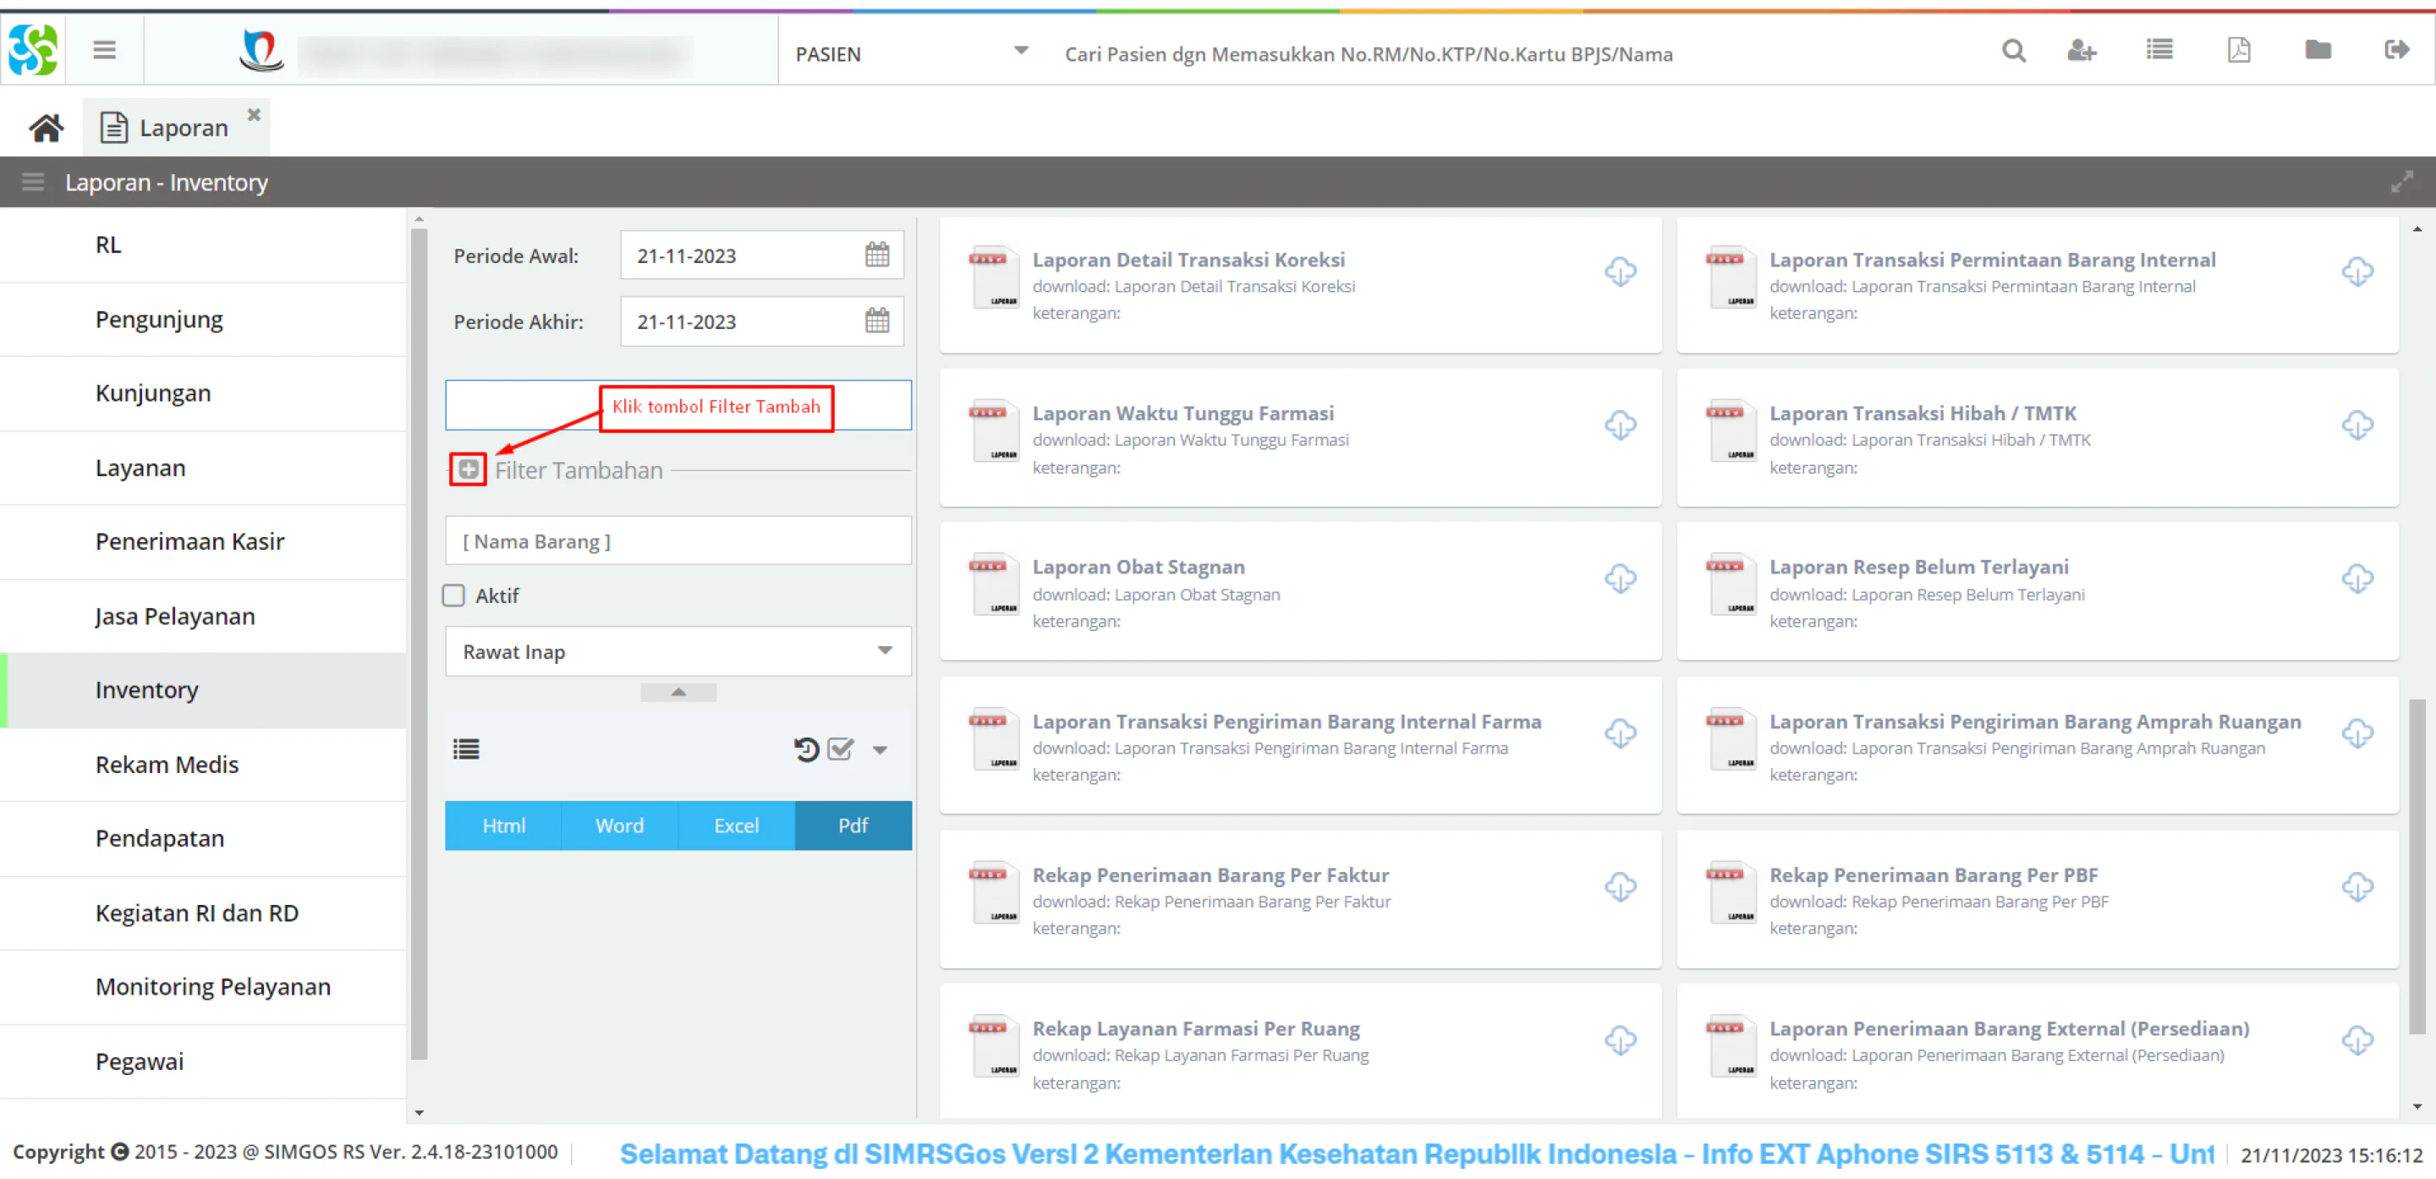Download Laporan Obat Stagnan via cloud icon
2436x1179 pixels.
[x=1620, y=579]
